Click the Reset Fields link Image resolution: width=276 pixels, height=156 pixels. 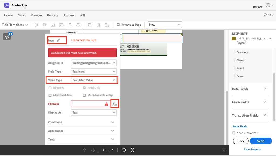240,126
